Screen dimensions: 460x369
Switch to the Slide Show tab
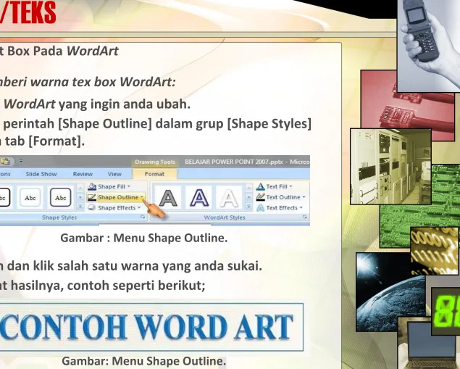click(x=41, y=174)
